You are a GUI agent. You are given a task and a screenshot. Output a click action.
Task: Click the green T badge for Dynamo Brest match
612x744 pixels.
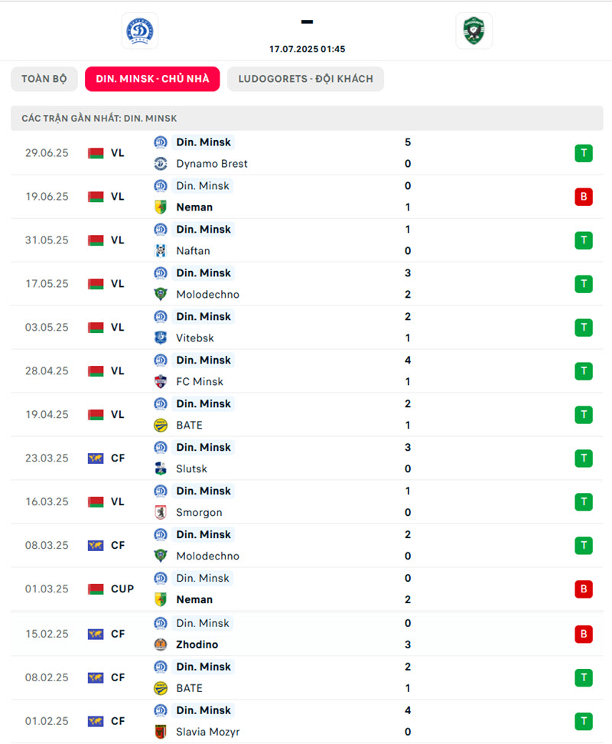(x=584, y=153)
